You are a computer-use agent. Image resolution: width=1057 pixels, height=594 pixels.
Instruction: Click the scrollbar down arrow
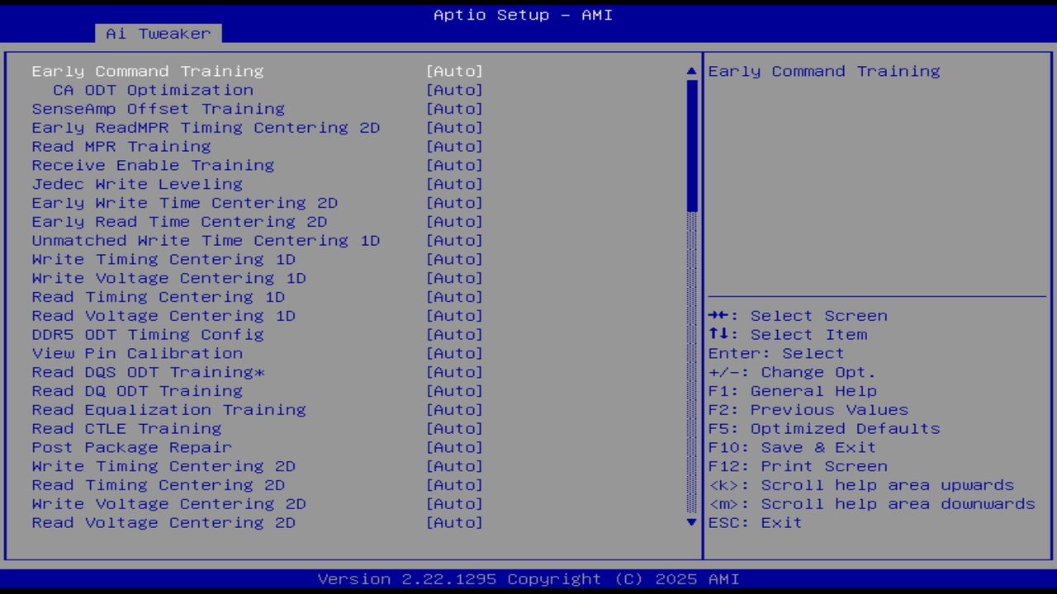coord(690,522)
